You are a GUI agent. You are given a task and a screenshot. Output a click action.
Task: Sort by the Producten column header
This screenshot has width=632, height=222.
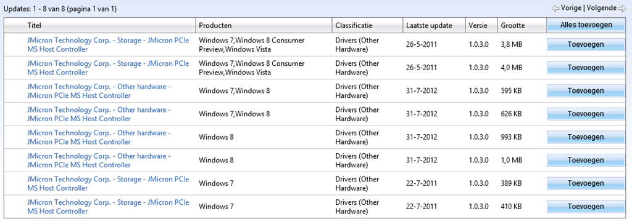[x=215, y=25]
